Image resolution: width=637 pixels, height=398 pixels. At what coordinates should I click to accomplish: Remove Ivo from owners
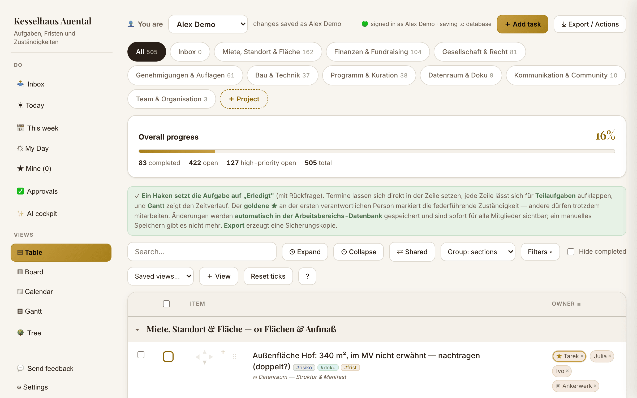tap(567, 371)
